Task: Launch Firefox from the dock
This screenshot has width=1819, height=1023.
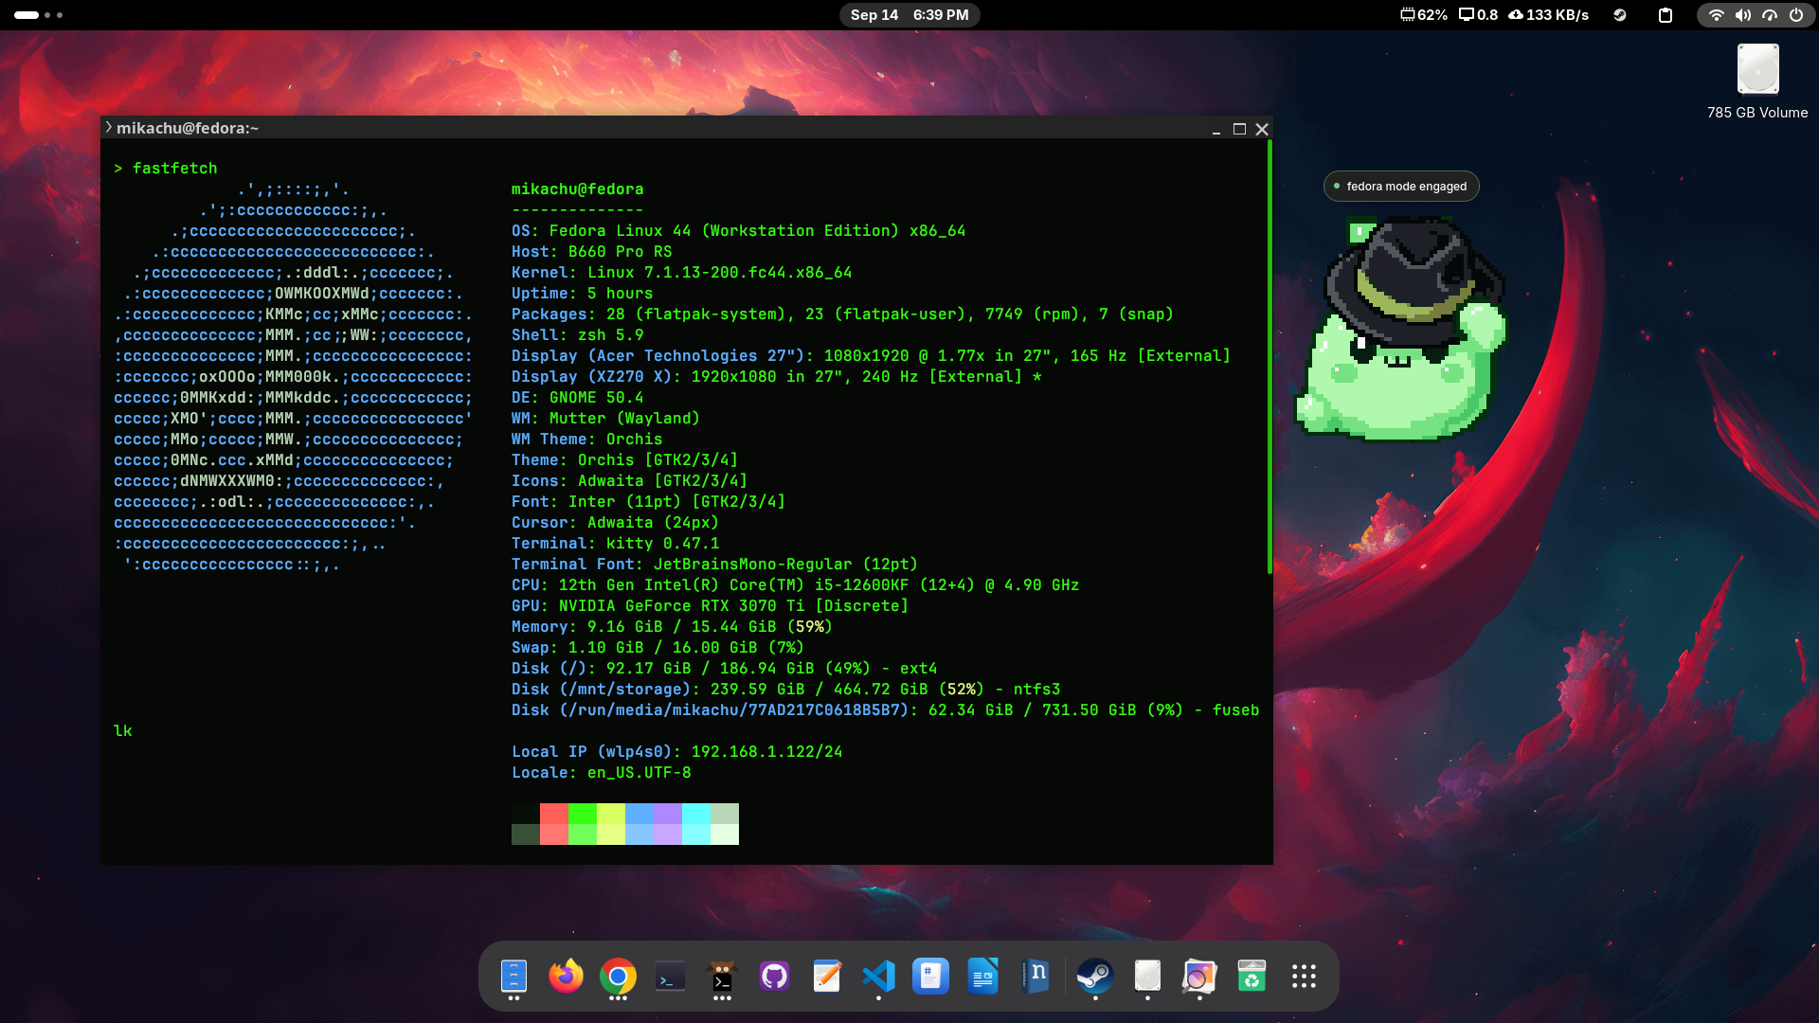Action: (566, 976)
